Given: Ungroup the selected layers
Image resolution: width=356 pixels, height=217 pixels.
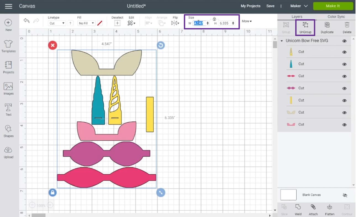Looking at the screenshot, I should pyautogui.click(x=305, y=28).
